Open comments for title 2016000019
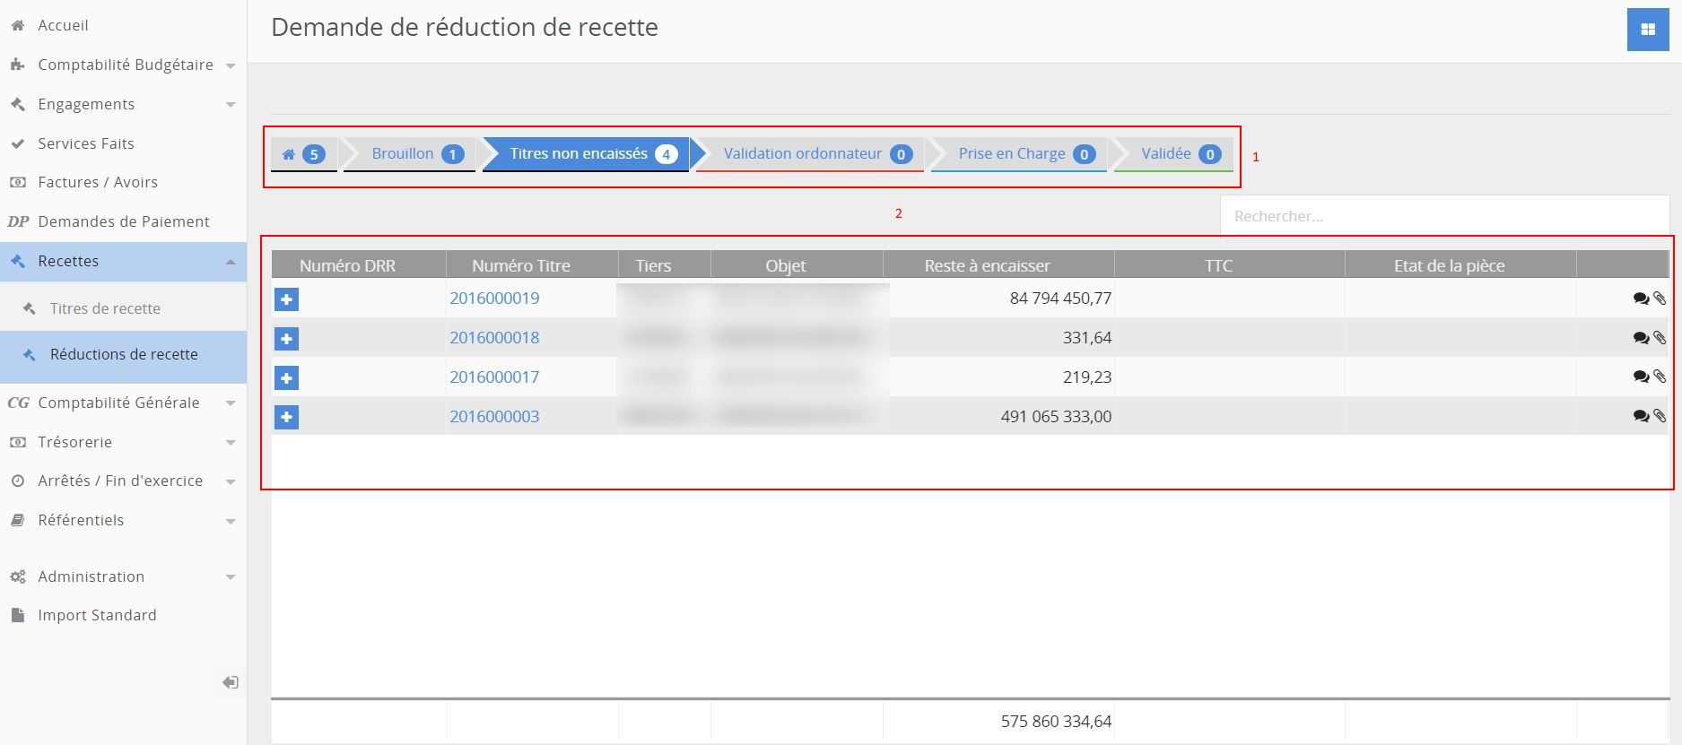The width and height of the screenshot is (1682, 745). [1640, 299]
